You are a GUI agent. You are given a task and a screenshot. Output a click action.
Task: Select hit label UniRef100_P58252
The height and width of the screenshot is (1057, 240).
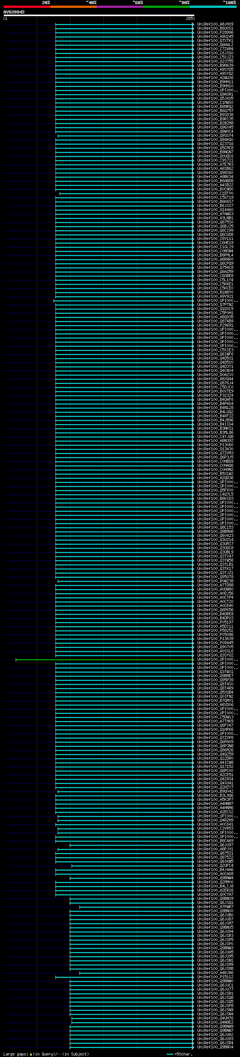(x=215, y=630)
